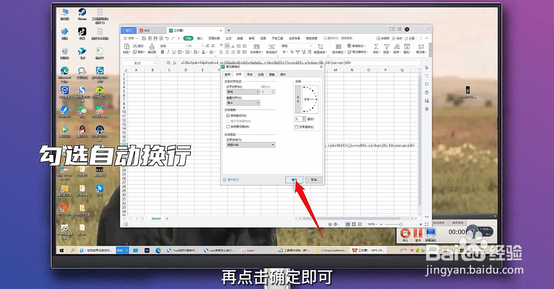This screenshot has width=554, height=289.
Task: Click the Underline formatting icon
Action: coord(173,52)
